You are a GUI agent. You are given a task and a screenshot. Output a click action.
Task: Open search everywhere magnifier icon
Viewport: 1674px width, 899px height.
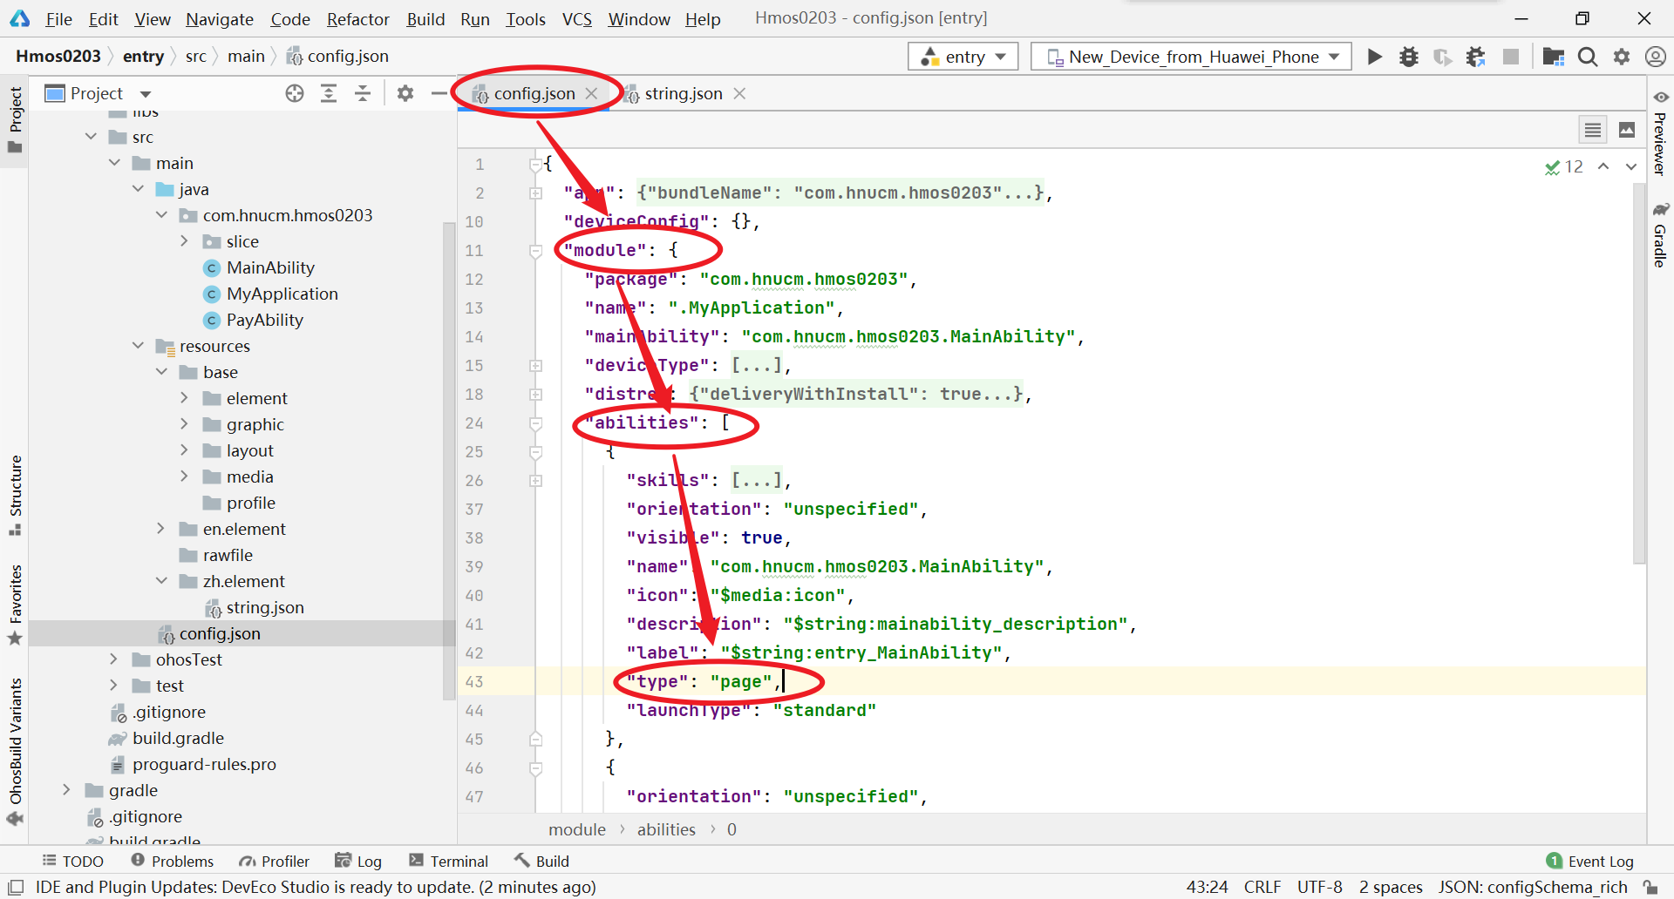point(1588,57)
